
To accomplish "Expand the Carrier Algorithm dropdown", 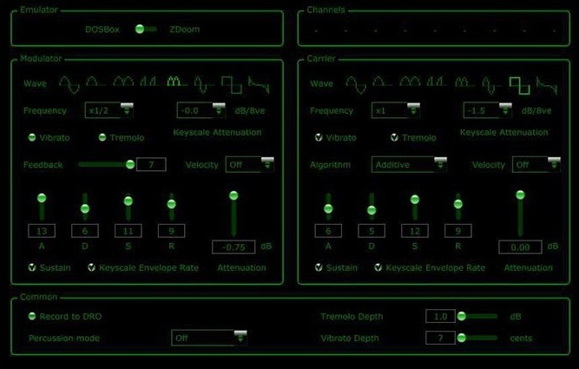I will coord(440,164).
